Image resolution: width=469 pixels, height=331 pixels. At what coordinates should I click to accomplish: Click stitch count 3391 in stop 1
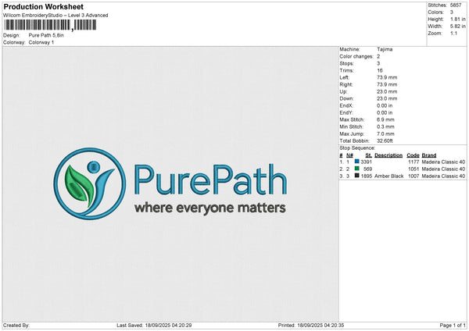[x=366, y=162]
